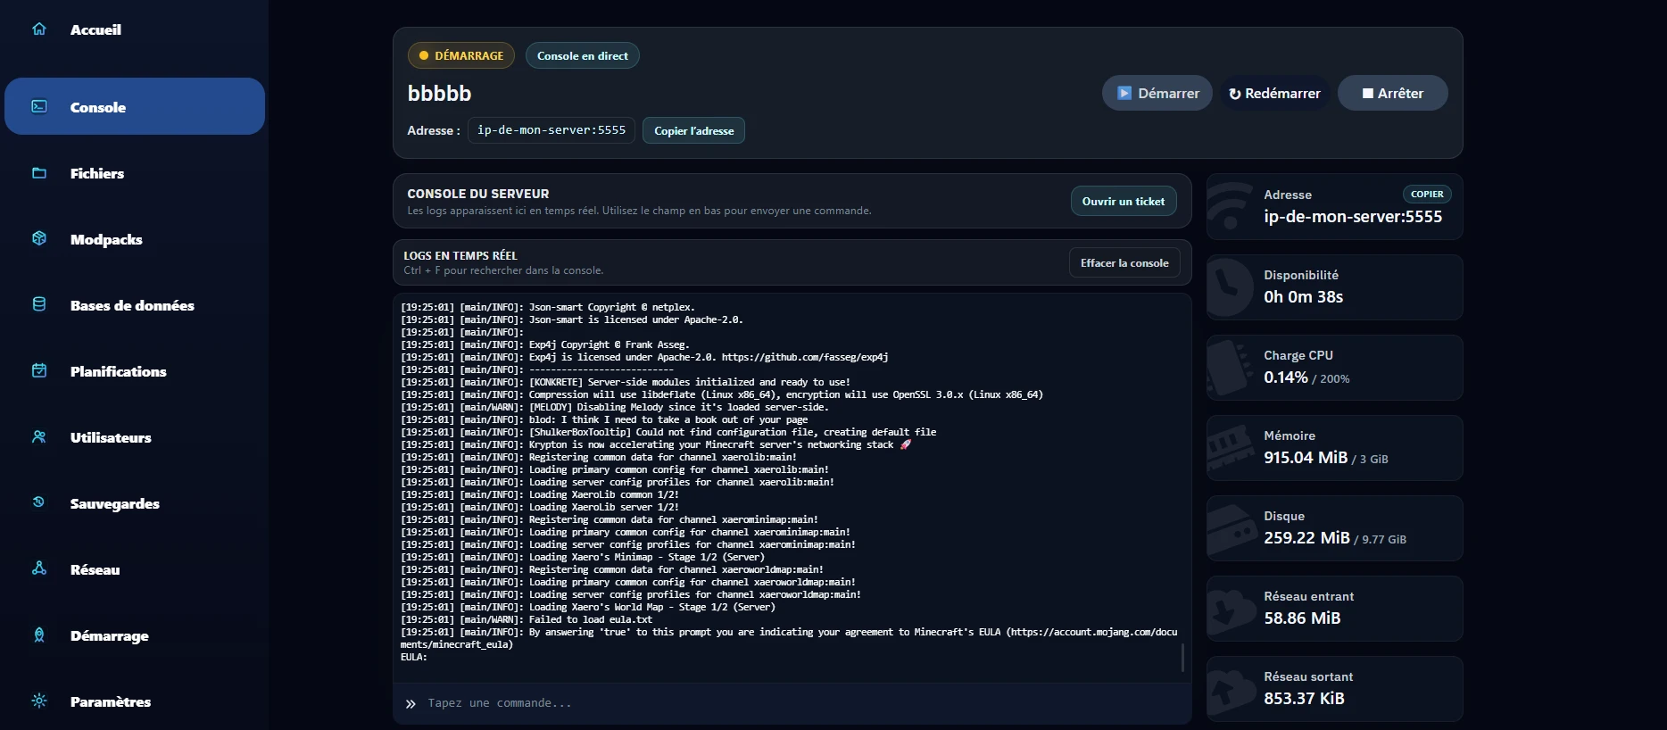Click the RAM icon on Mémoire card
The height and width of the screenshot is (730, 1667).
click(x=1230, y=448)
